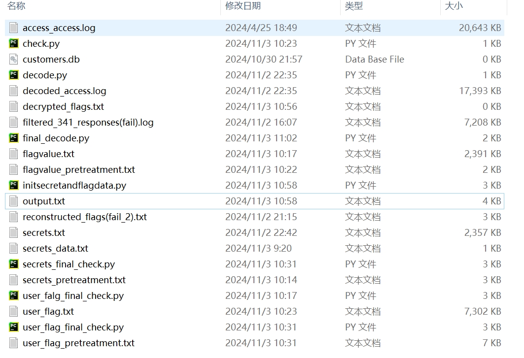
Task: Select the file name user_flag_pretreatment.txt
Action: pyautogui.click(x=78, y=343)
